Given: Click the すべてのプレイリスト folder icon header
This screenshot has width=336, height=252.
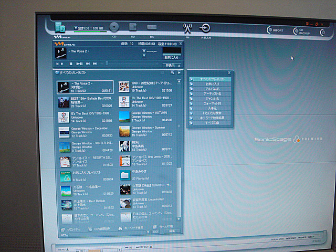Looking at the screenshot, I should coord(57,72).
